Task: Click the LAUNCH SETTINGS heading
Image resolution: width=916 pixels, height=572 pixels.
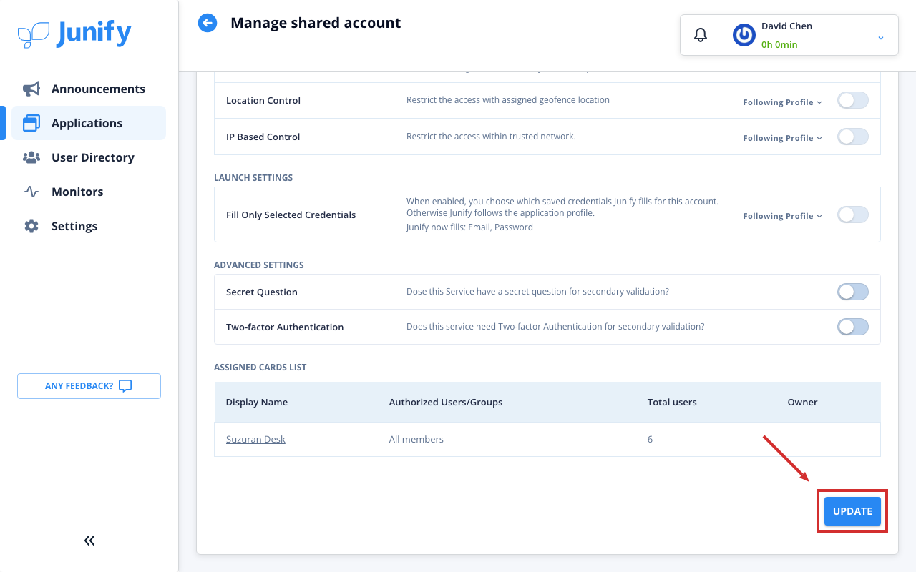Action: (x=253, y=177)
